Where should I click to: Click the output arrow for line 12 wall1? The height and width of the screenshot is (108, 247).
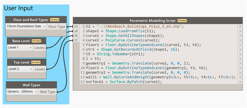click(239, 77)
